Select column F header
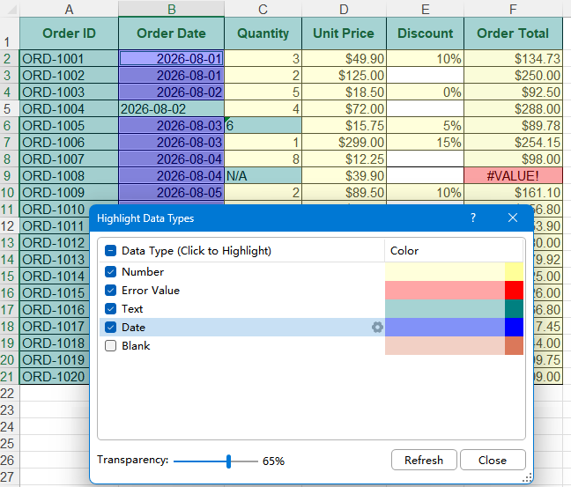 click(513, 9)
